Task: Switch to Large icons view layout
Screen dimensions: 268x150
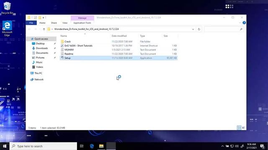Action: [x=243, y=127]
